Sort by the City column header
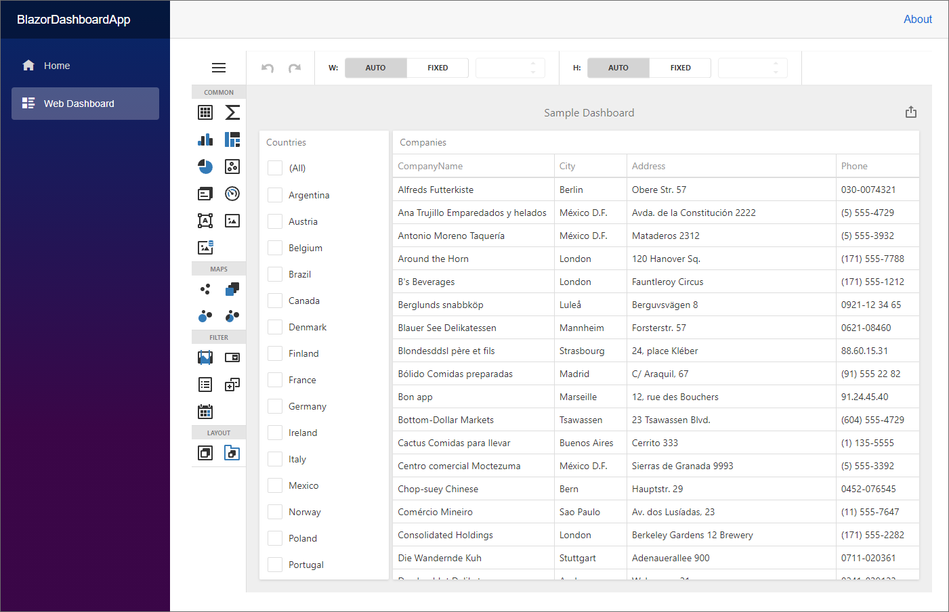Viewport: 949px width, 612px height. coord(591,166)
